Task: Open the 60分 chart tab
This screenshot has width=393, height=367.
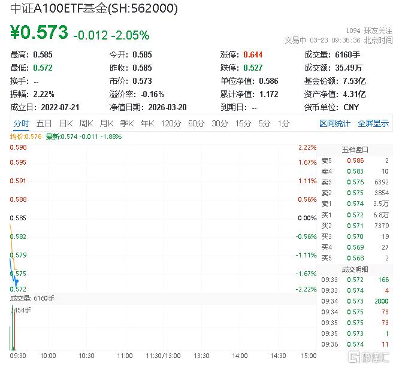Action: tap(196, 123)
